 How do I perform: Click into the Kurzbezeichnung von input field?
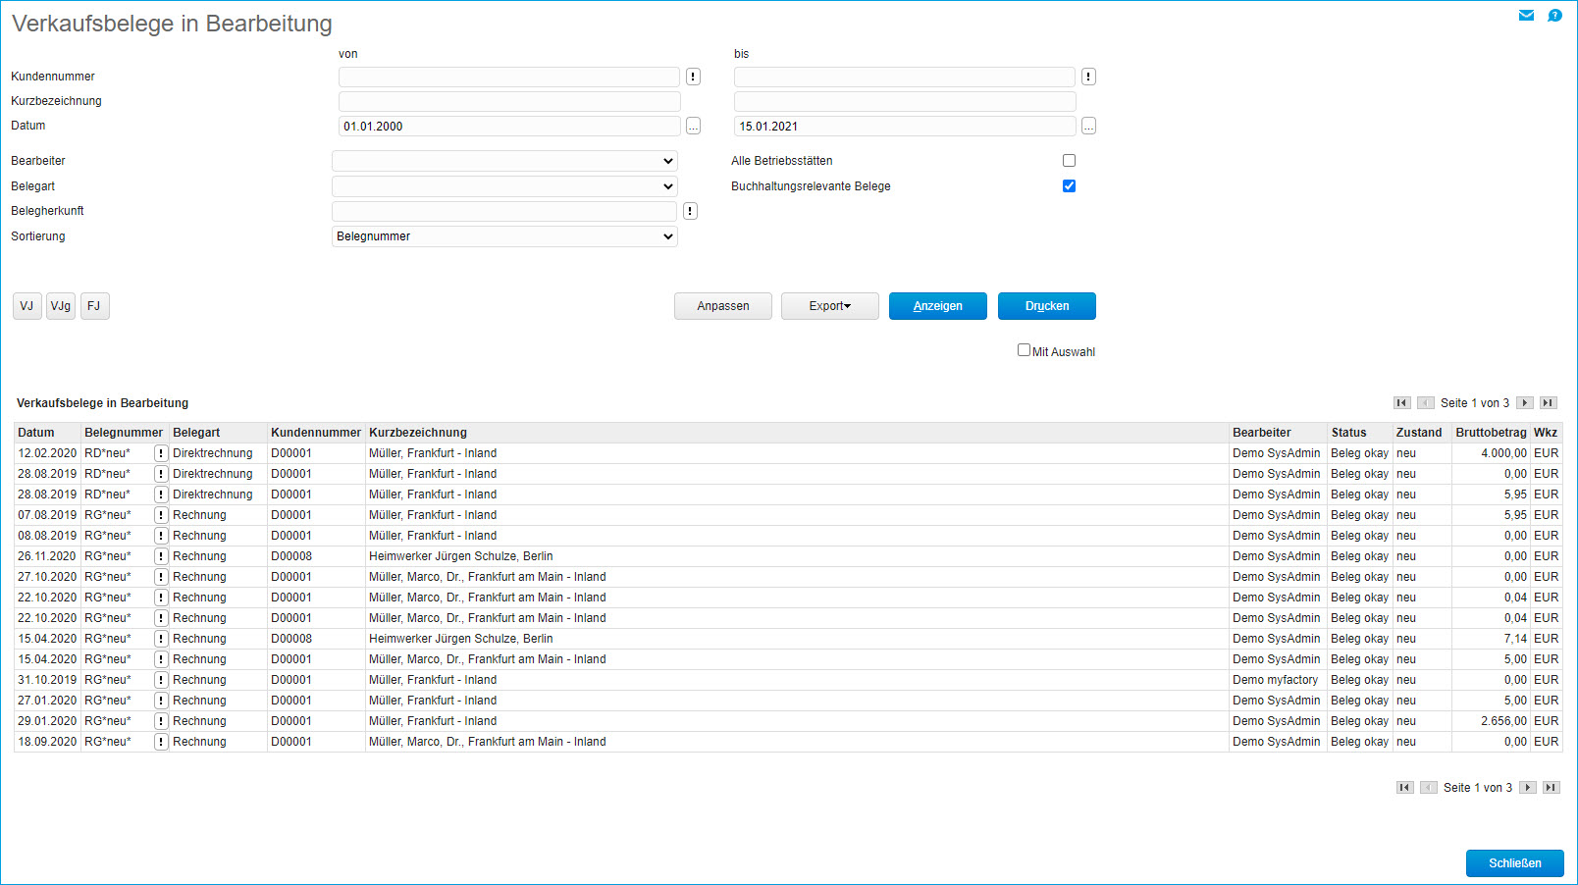[508, 101]
